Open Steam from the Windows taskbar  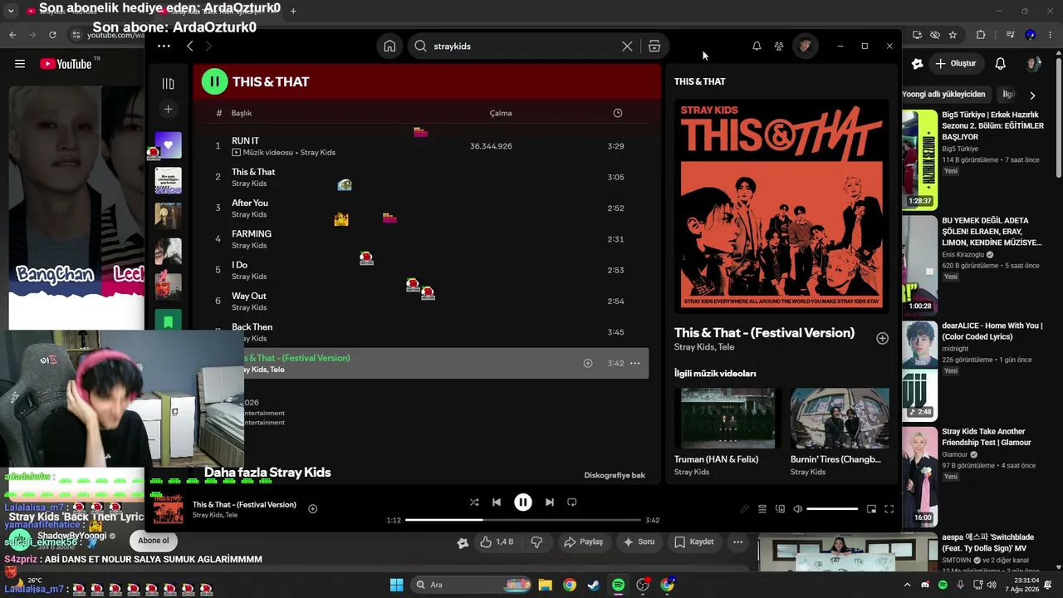(x=594, y=585)
